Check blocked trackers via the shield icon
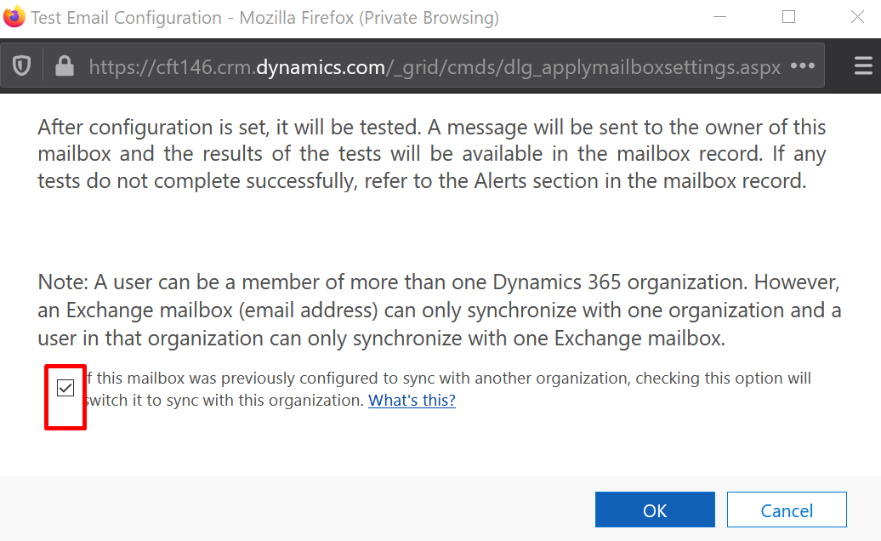 click(22, 65)
